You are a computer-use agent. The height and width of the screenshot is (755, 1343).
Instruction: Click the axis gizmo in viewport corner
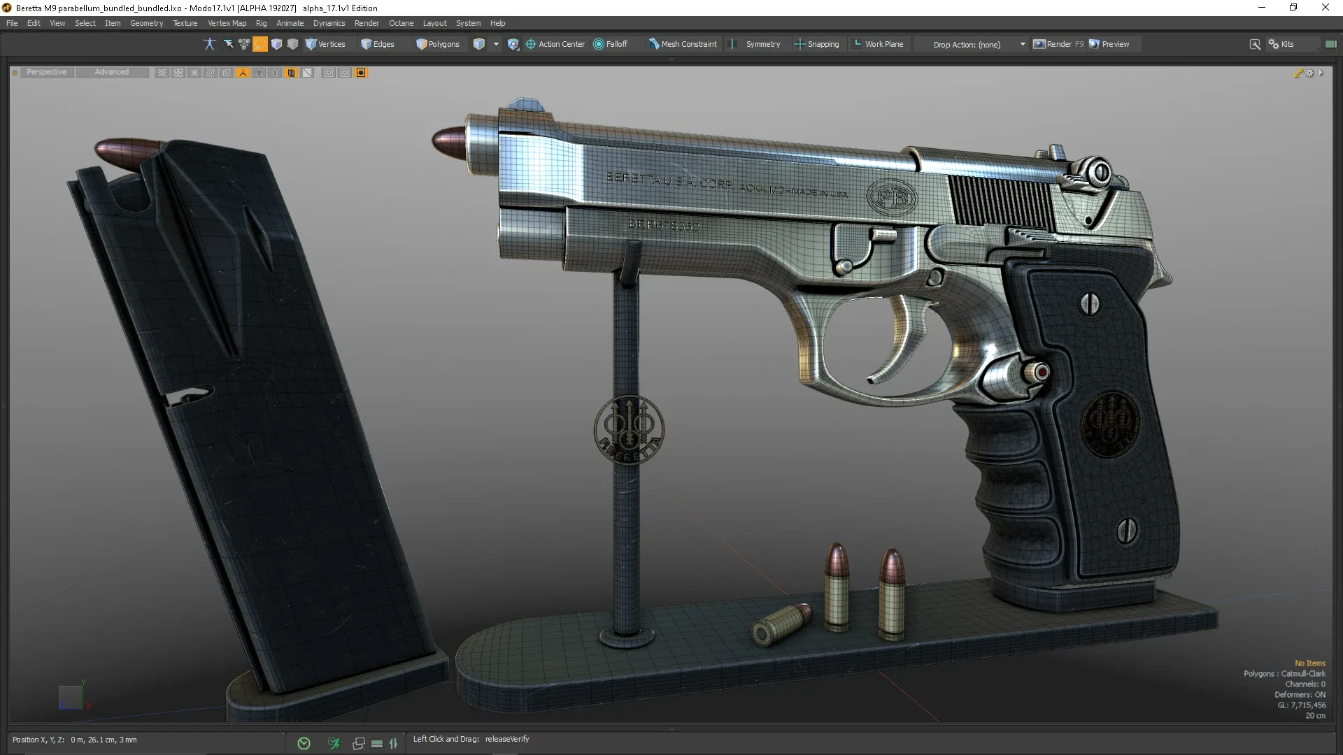pos(73,695)
